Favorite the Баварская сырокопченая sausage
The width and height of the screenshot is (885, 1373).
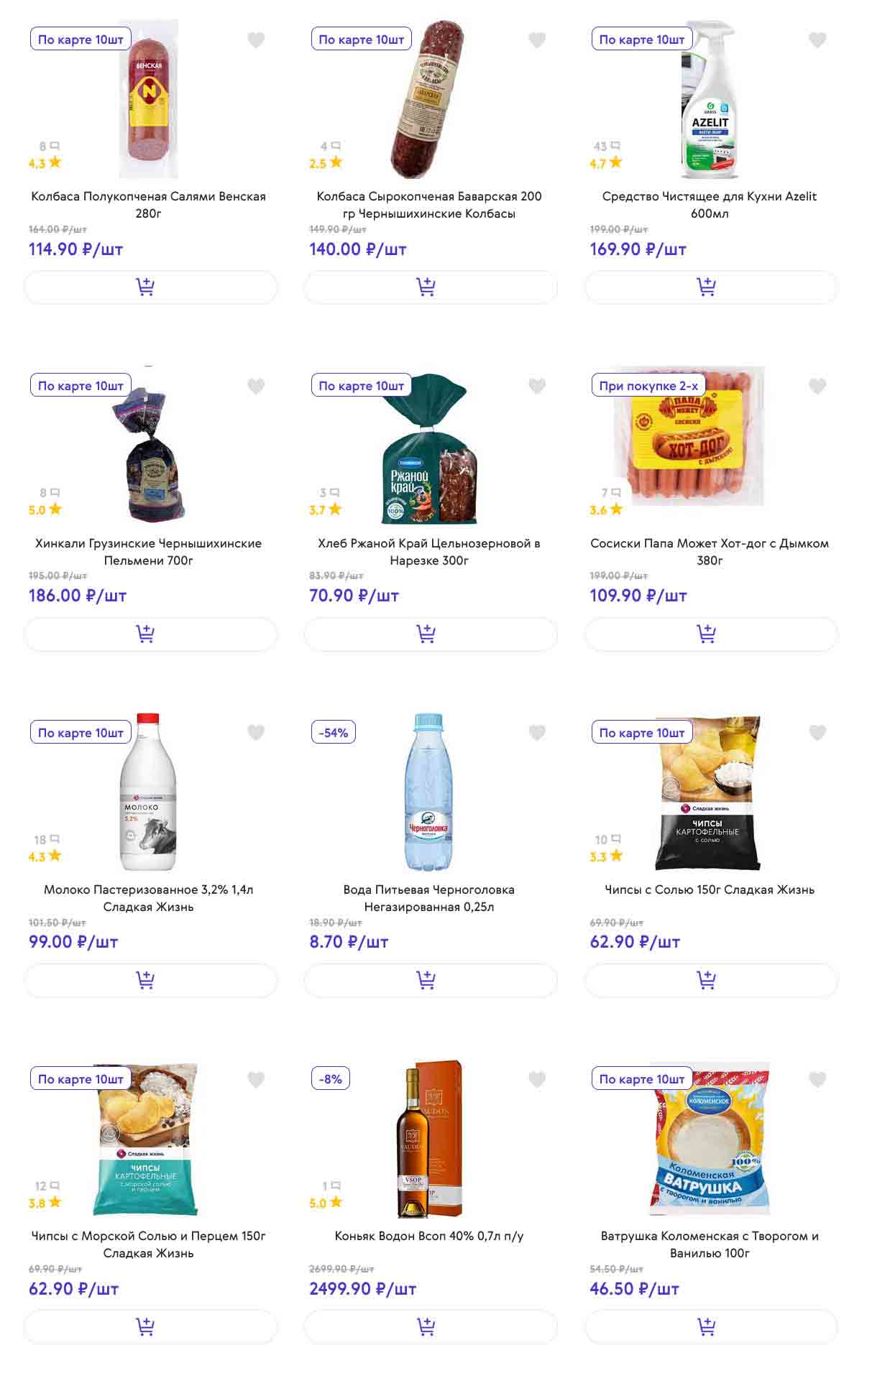click(536, 40)
